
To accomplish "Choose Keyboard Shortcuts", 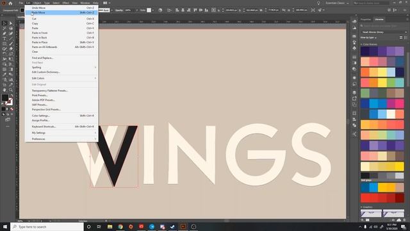I will 61,126.
